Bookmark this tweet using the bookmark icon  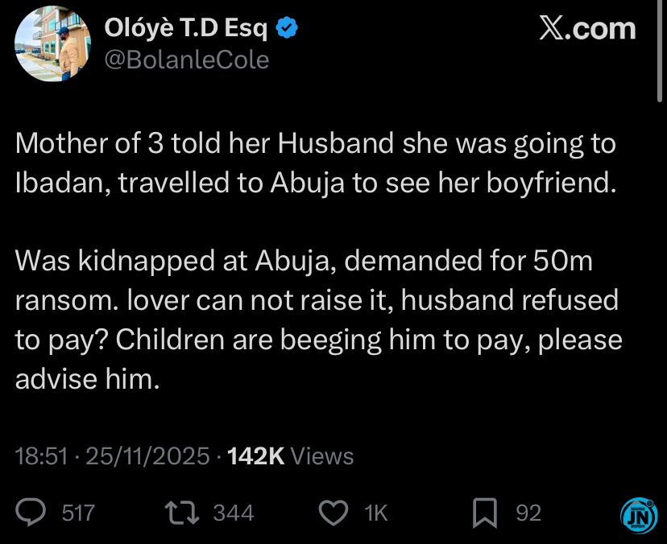[484, 513]
